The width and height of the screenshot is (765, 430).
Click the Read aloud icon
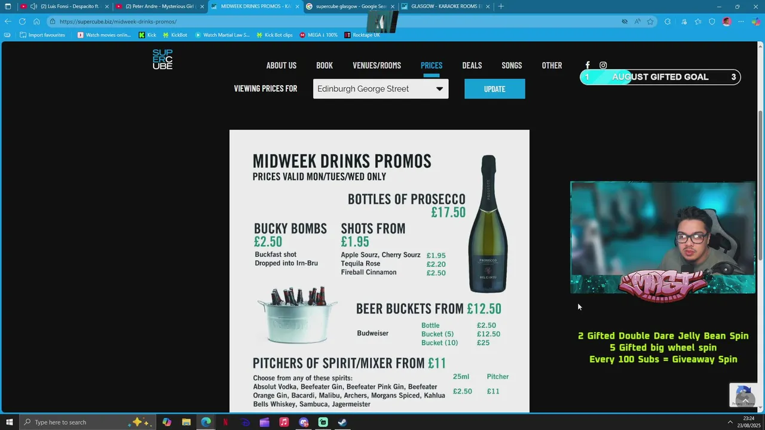(x=638, y=21)
